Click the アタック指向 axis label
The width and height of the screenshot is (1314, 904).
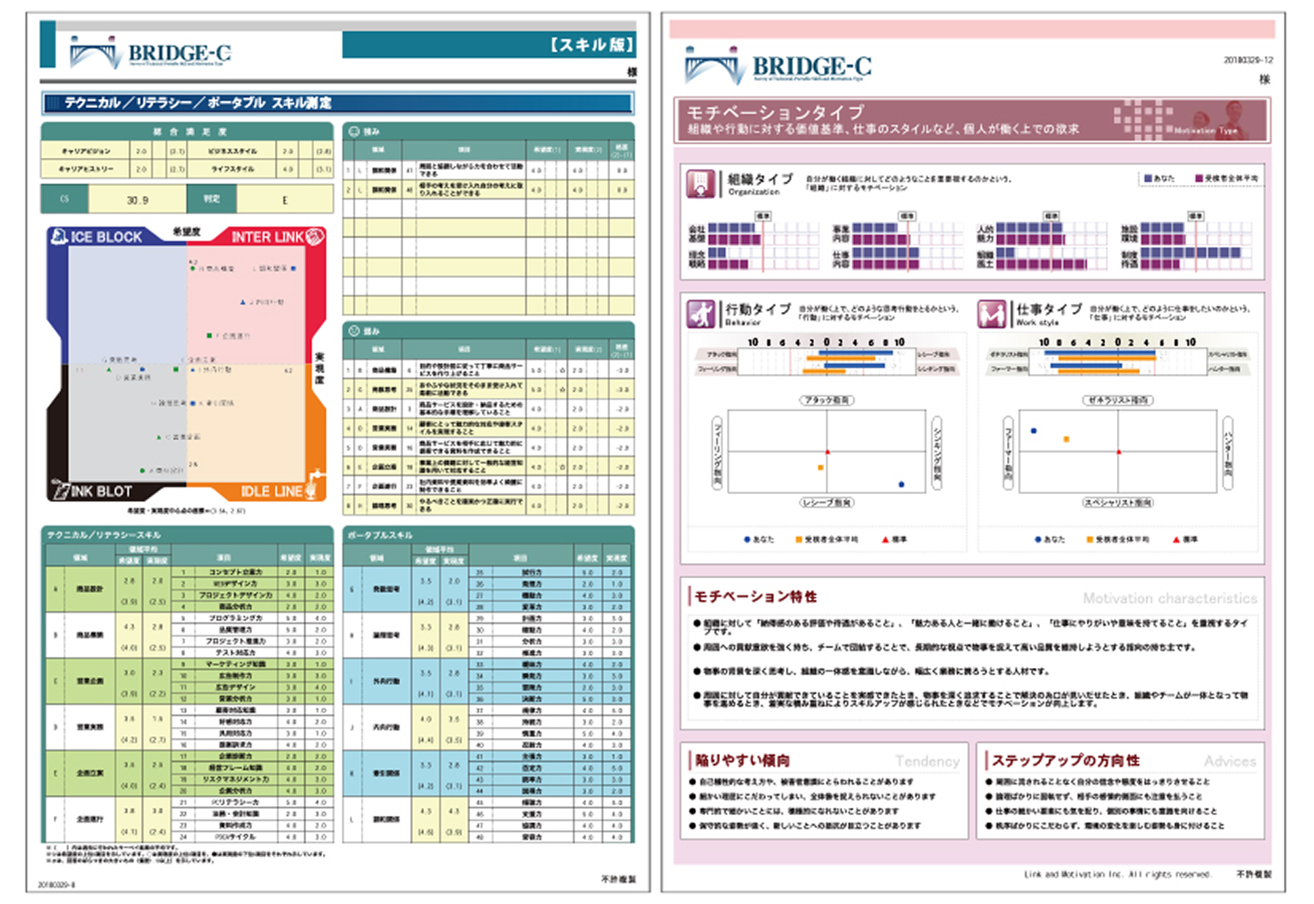point(827,400)
